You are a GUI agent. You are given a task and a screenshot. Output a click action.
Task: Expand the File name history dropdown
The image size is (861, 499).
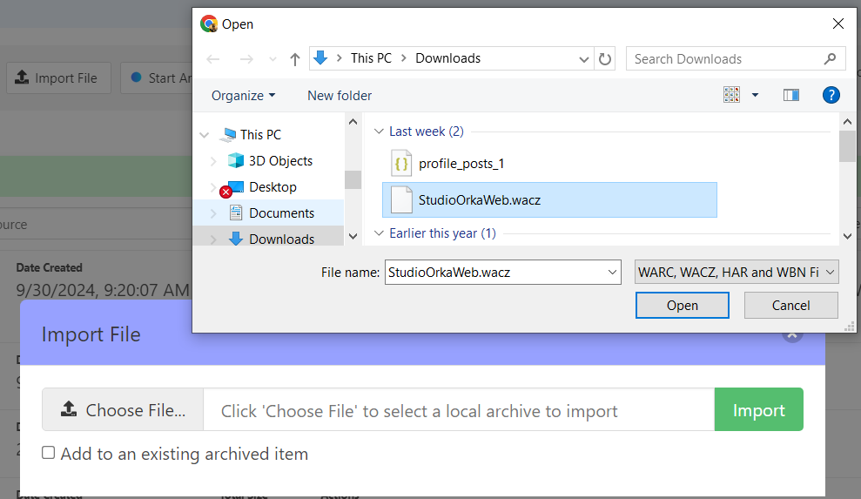[612, 273]
